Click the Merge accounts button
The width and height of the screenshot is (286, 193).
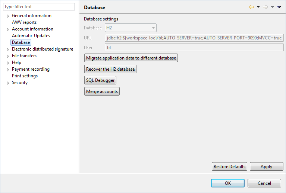(102, 91)
